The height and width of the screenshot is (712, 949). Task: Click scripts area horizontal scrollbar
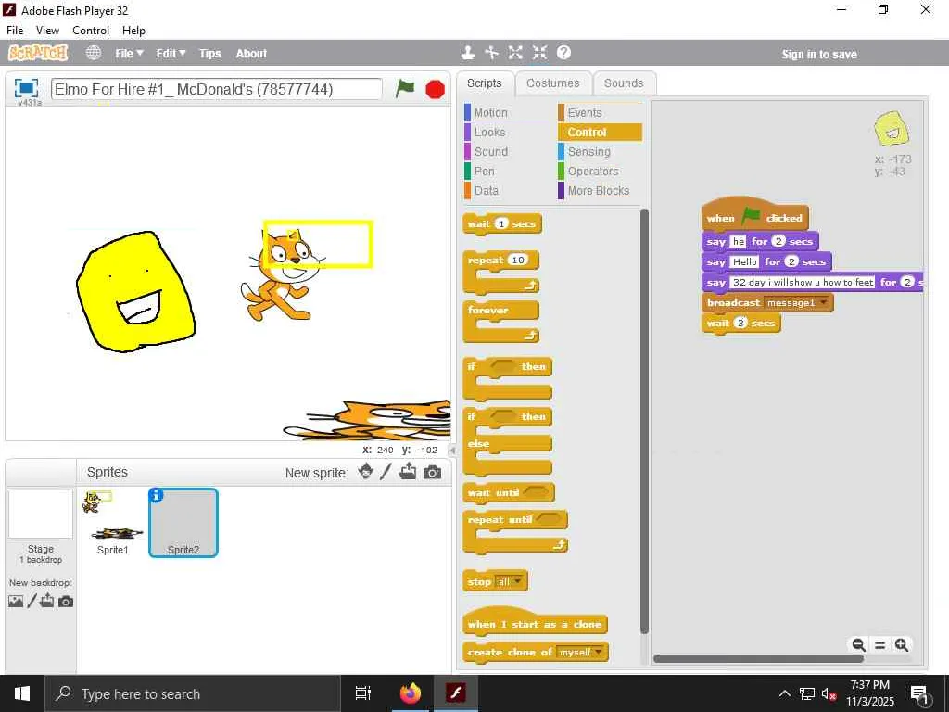coord(758,659)
